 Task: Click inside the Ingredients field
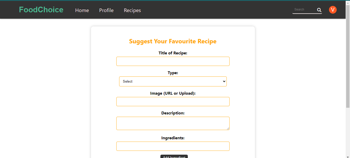pos(173,146)
